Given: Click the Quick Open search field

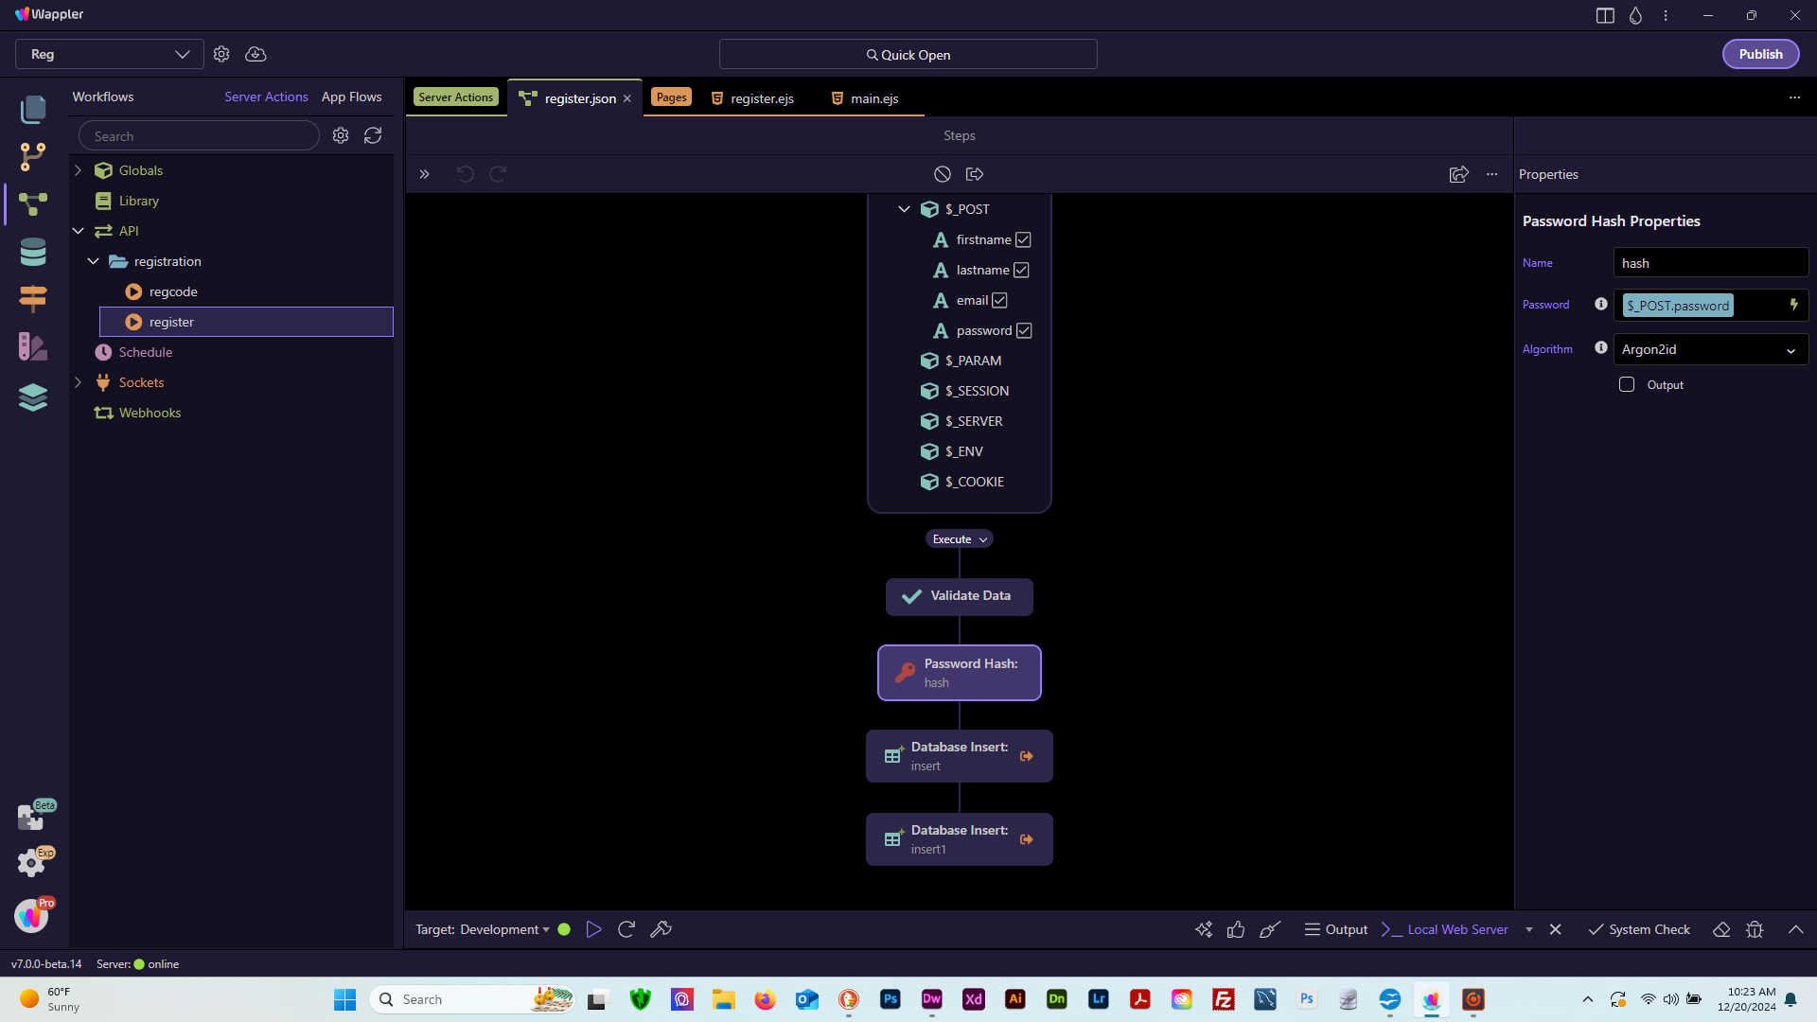Looking at the screenshot, I should tap(908, 54).
